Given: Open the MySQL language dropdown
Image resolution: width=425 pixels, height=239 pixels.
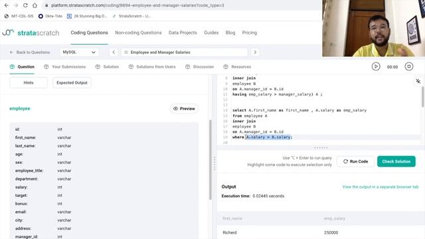Looking at the screenshot, I should coord(79,52).
